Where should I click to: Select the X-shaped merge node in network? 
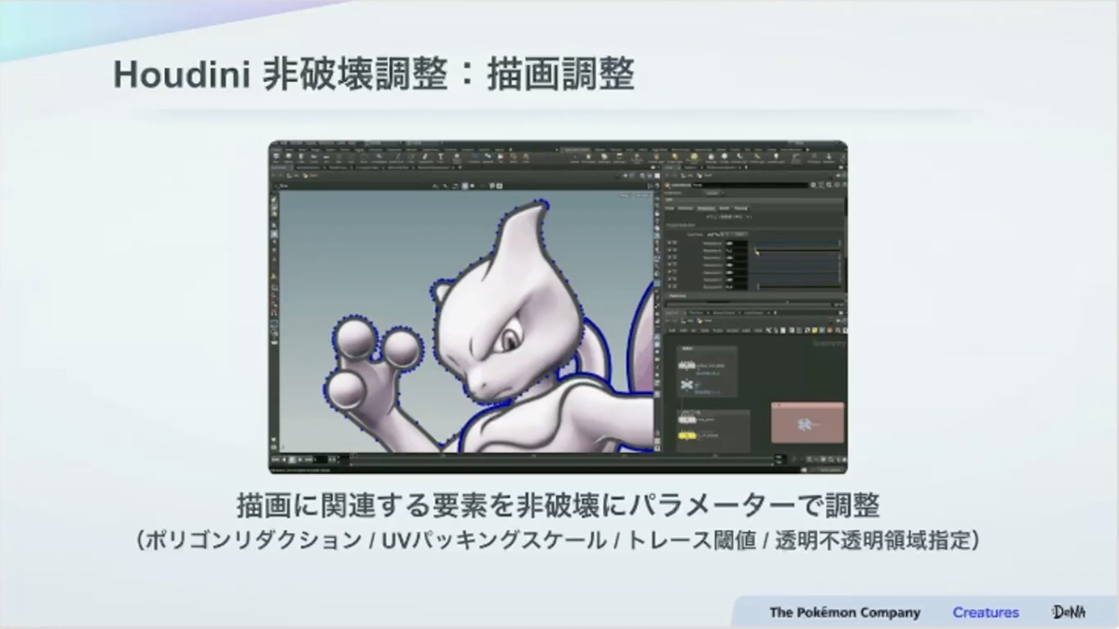(x=687, y=385)
